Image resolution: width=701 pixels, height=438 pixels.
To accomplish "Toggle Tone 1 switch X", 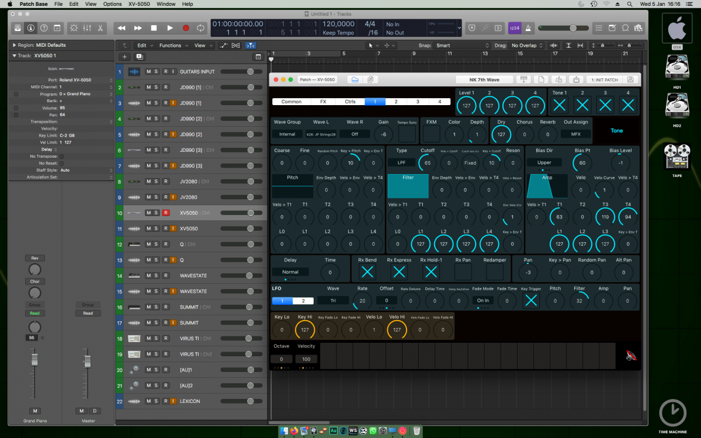I will [x=559, y=105].
